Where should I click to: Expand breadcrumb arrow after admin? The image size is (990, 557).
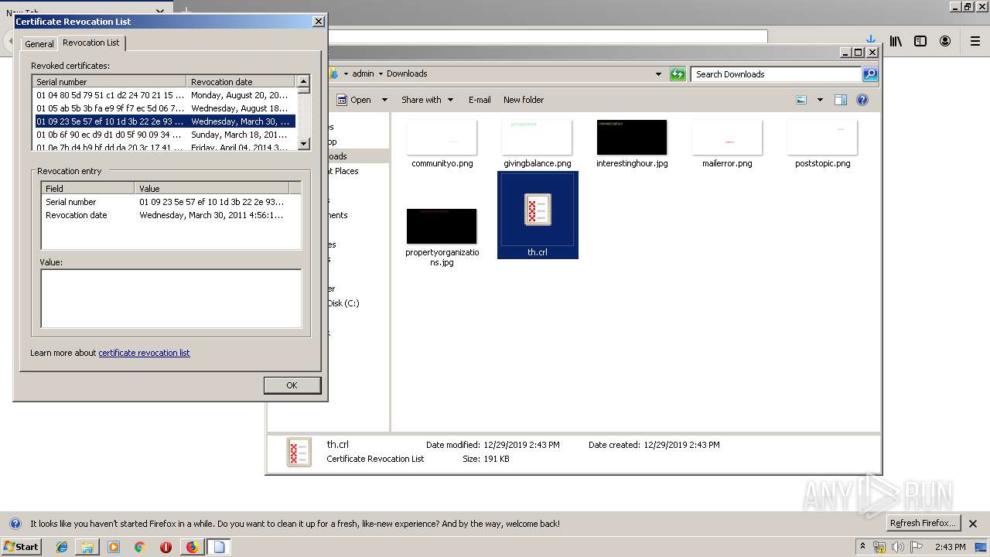coord(380,74)
